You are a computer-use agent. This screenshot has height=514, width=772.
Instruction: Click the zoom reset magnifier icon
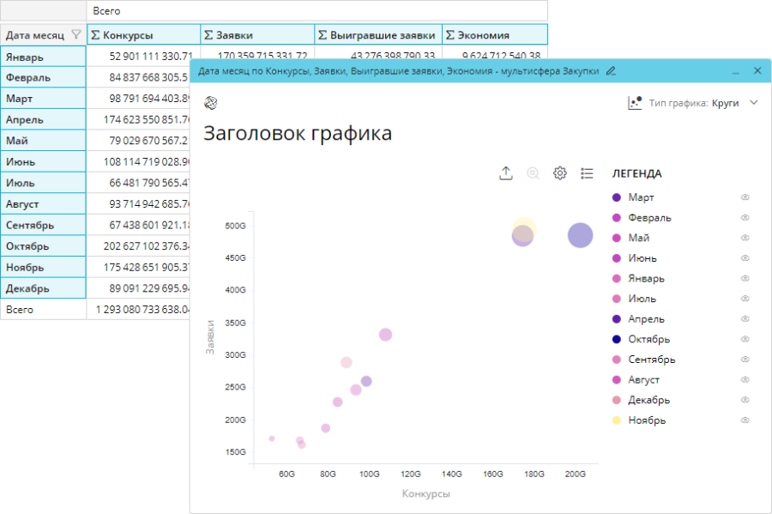click(533, 173)
